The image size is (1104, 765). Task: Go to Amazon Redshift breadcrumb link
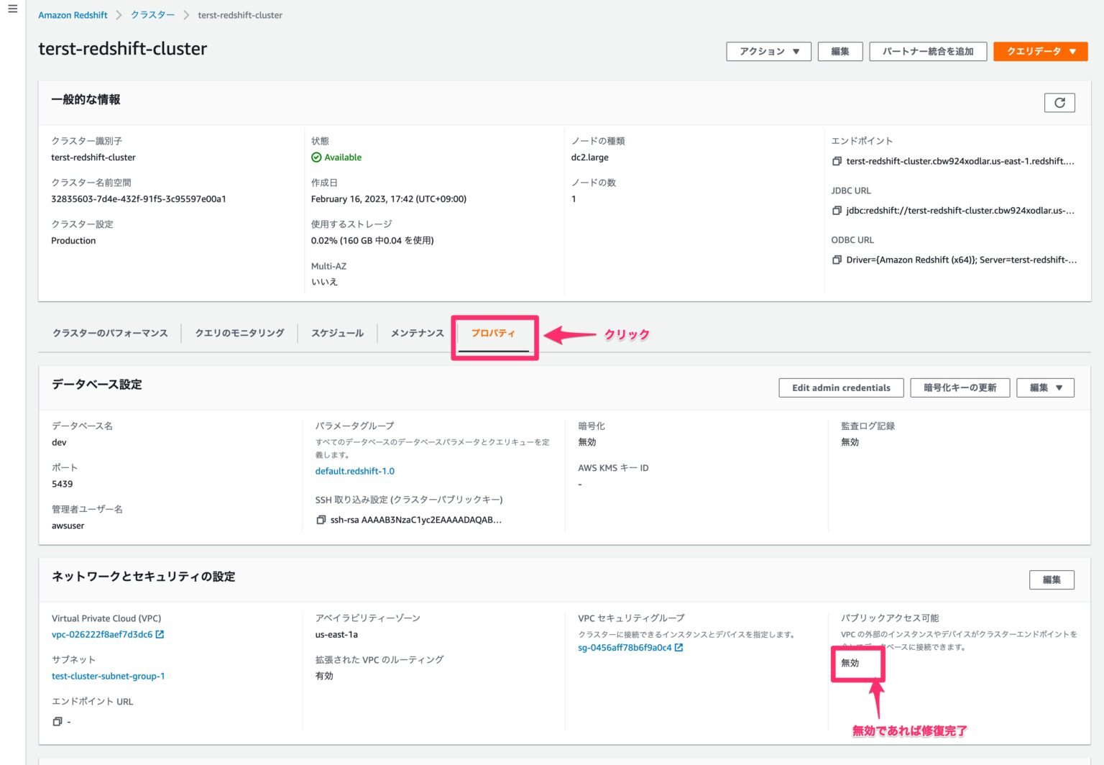pyautogui.click(x=73, y=15)
